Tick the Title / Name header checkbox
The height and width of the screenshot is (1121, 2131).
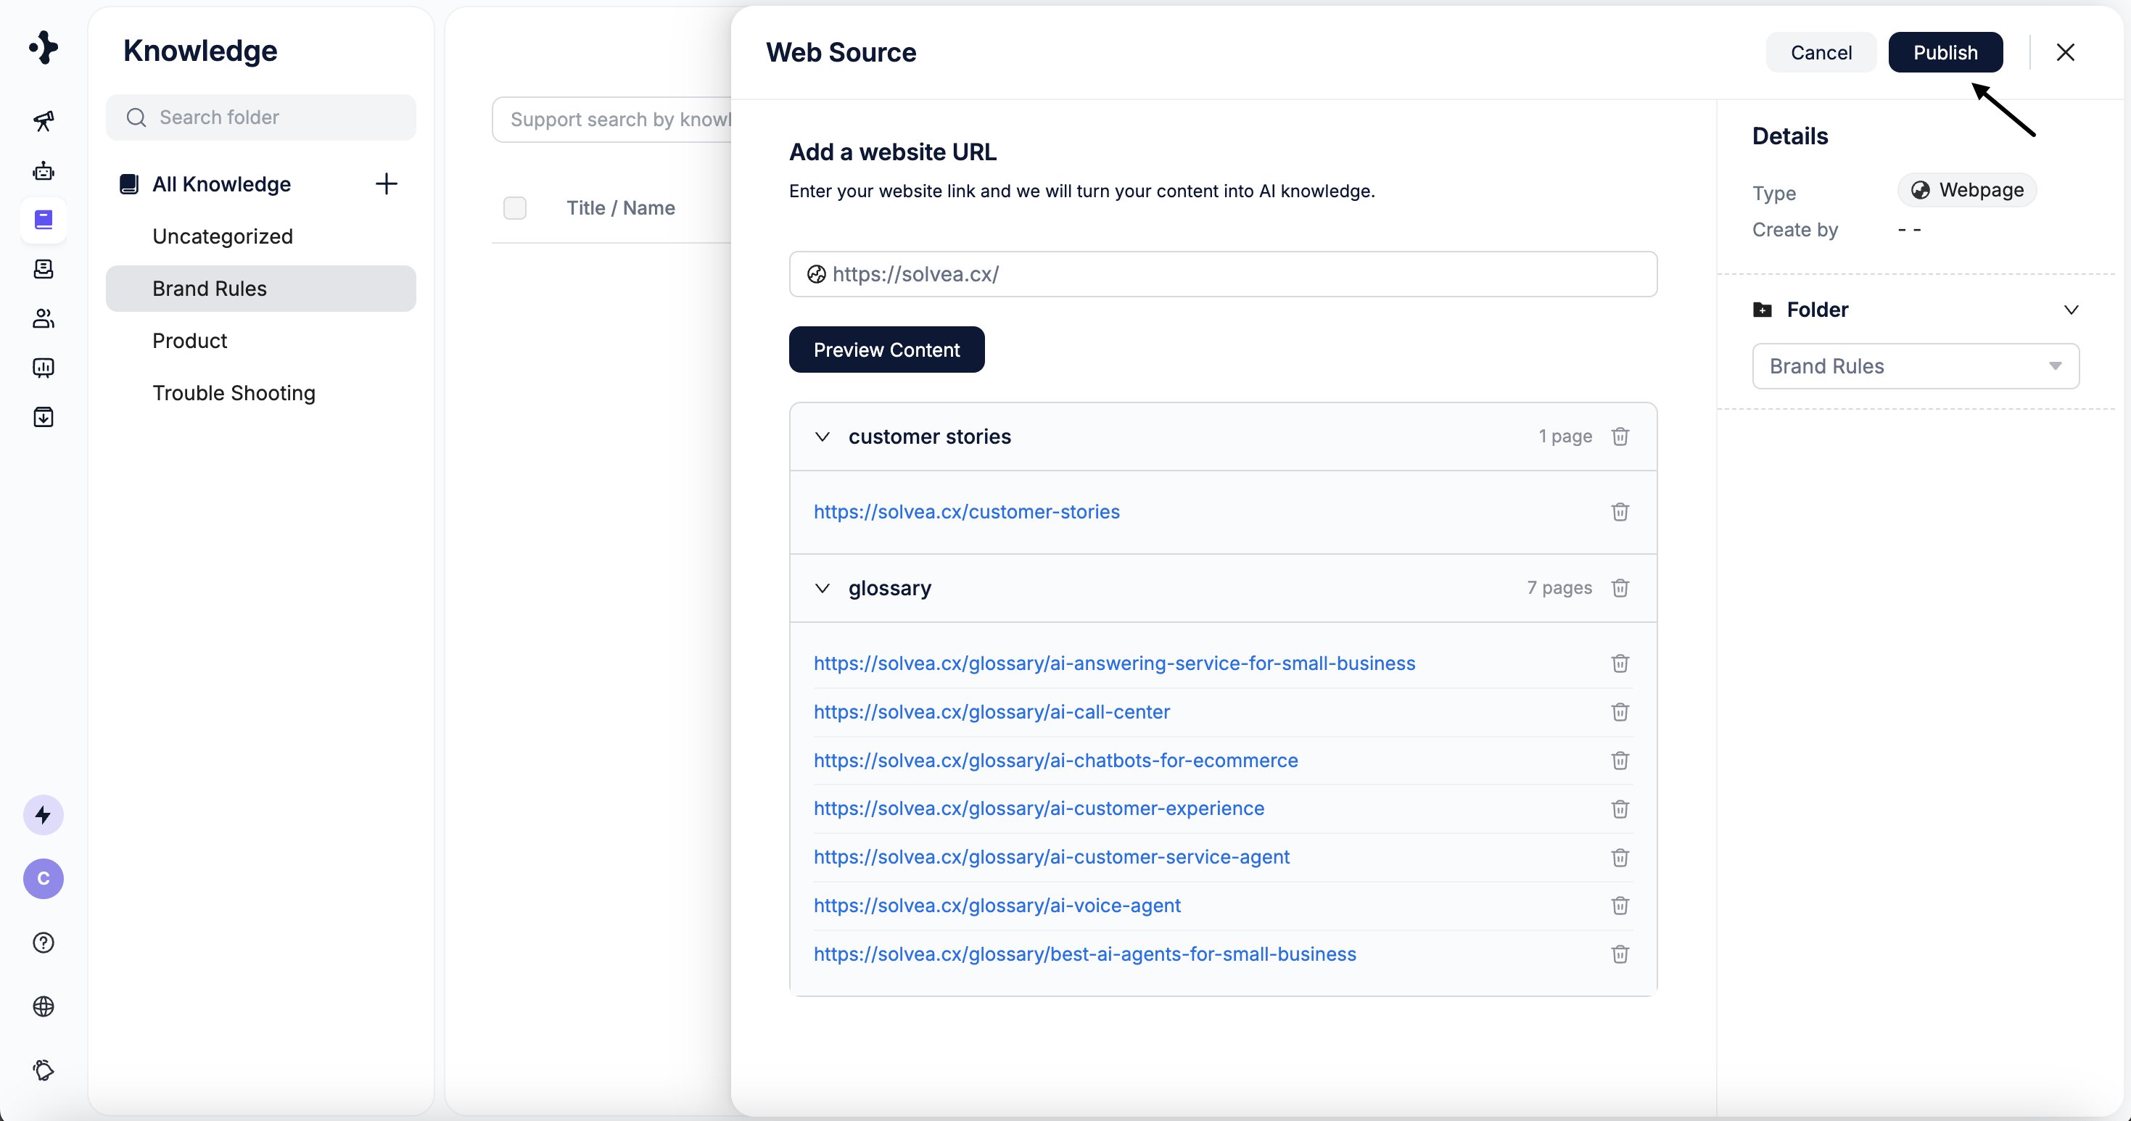tap(514, 207)
